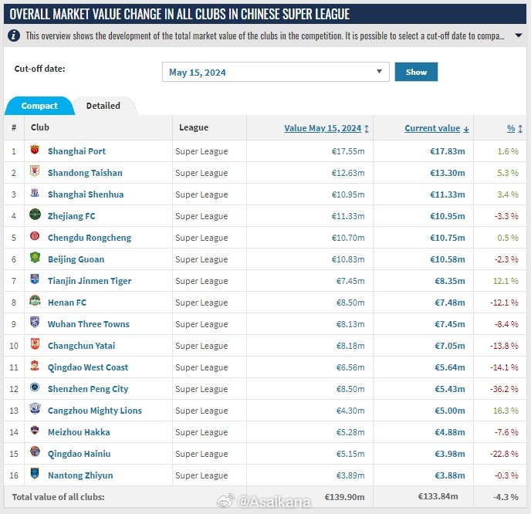The height and width of the screenshot is (514, 531).
Task: Open the Wuhan Three Towns club link
Action: [x=88, y=324]
